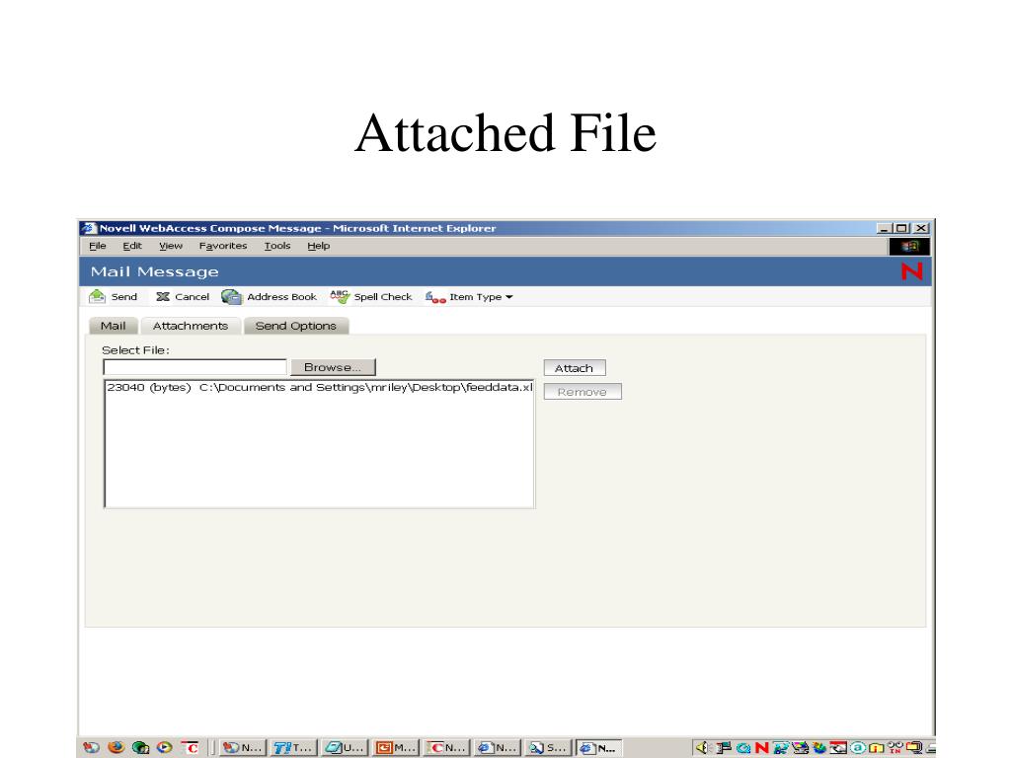
Task: Open the Tools menu
Action: click(x=277, y=246)
